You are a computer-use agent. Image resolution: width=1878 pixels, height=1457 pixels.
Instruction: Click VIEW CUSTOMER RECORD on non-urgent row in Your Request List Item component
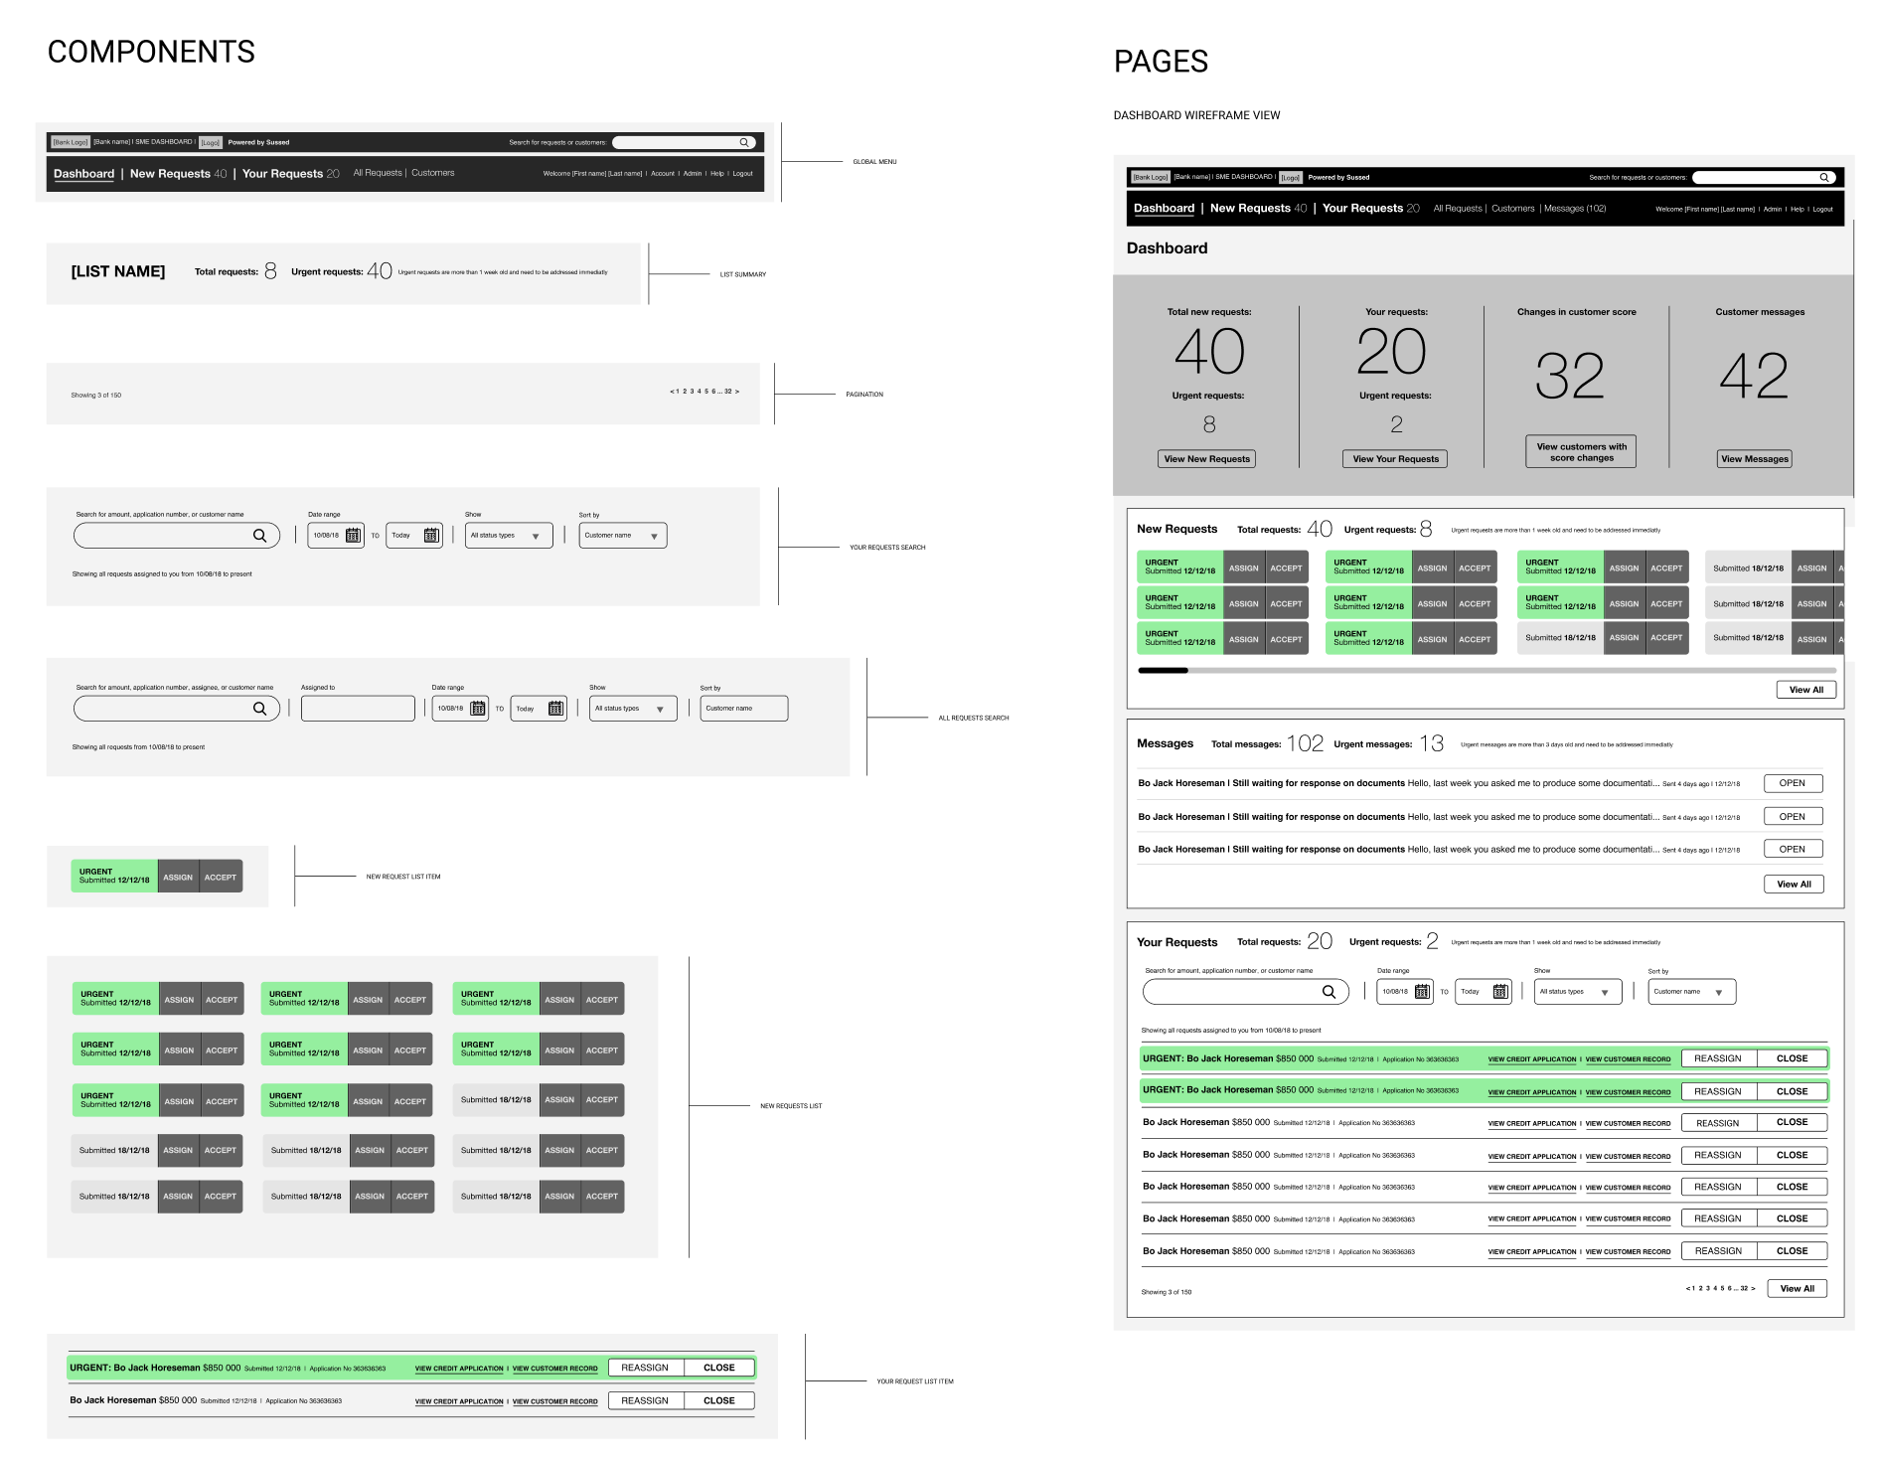pos(554,1401)
